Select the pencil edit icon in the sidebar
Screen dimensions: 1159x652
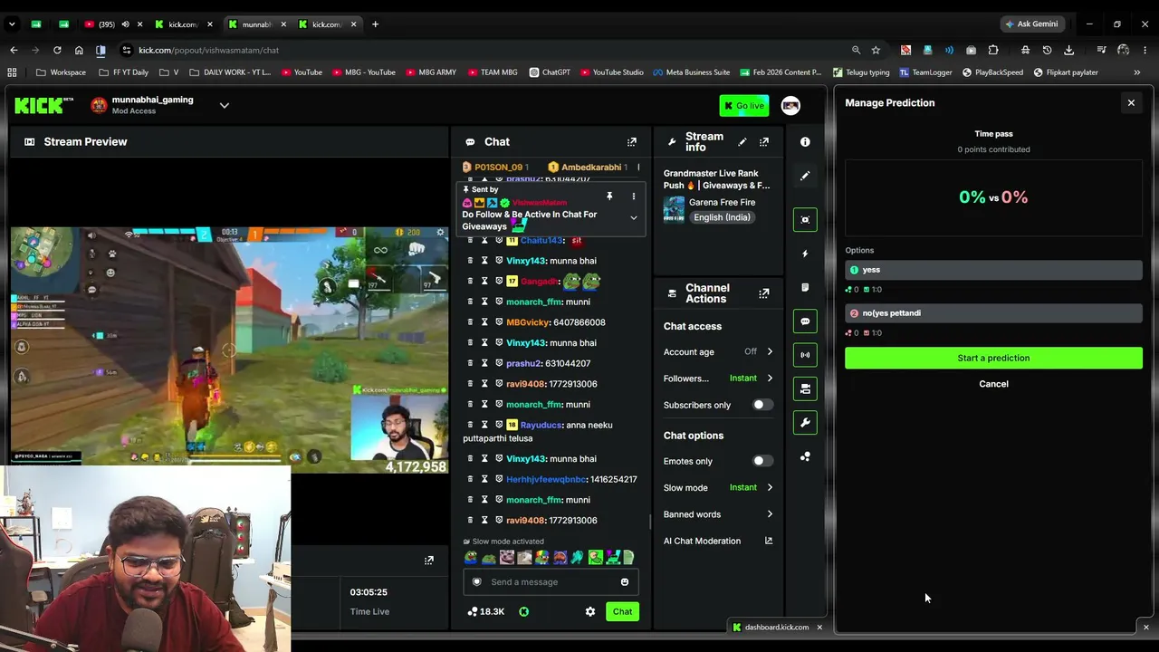coord(805,176)
